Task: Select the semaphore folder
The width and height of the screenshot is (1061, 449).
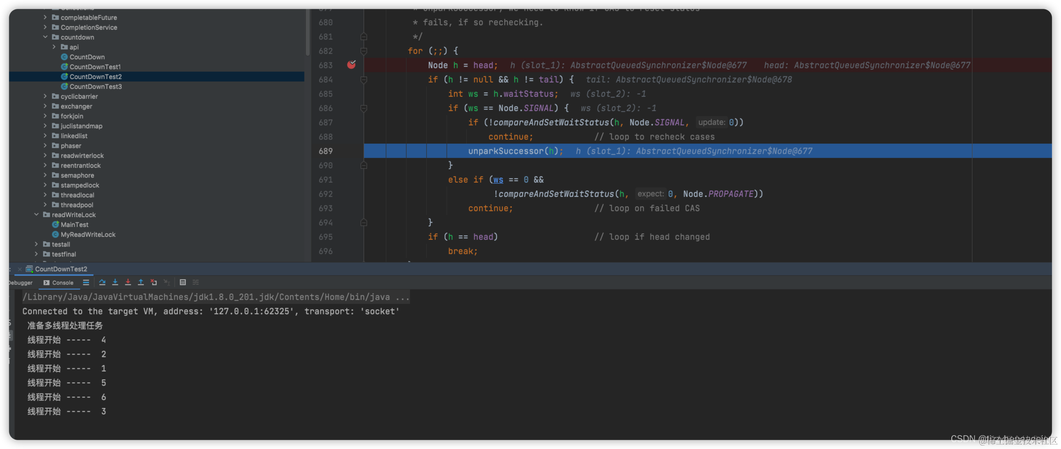Action: pyautogui.click(x=77, y=175)
